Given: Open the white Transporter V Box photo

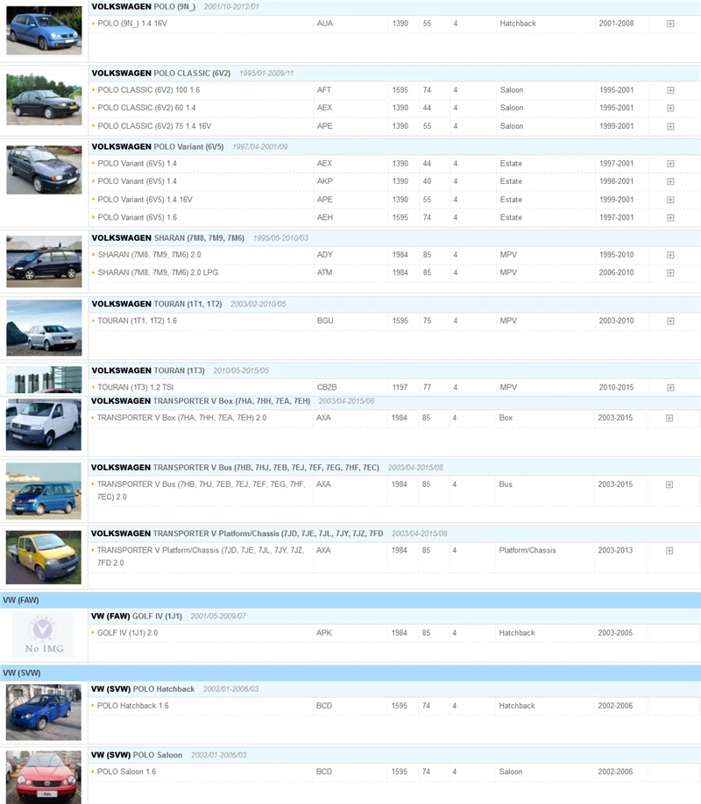Looking at the screenshot, I should click(x=44, y=425).
